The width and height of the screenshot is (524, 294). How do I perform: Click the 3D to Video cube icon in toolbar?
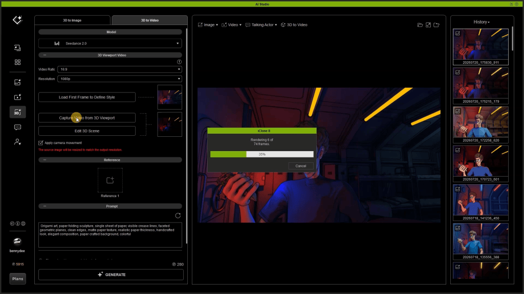coord(283,25)
